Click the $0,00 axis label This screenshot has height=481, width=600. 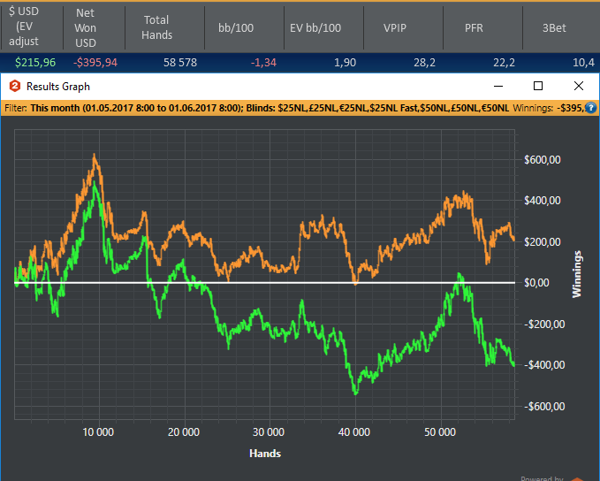pos(536,283)
